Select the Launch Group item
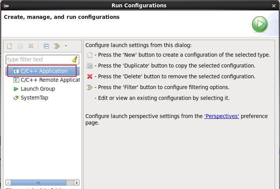The width and height of the screenshot is (280, 189). point(38,89)
